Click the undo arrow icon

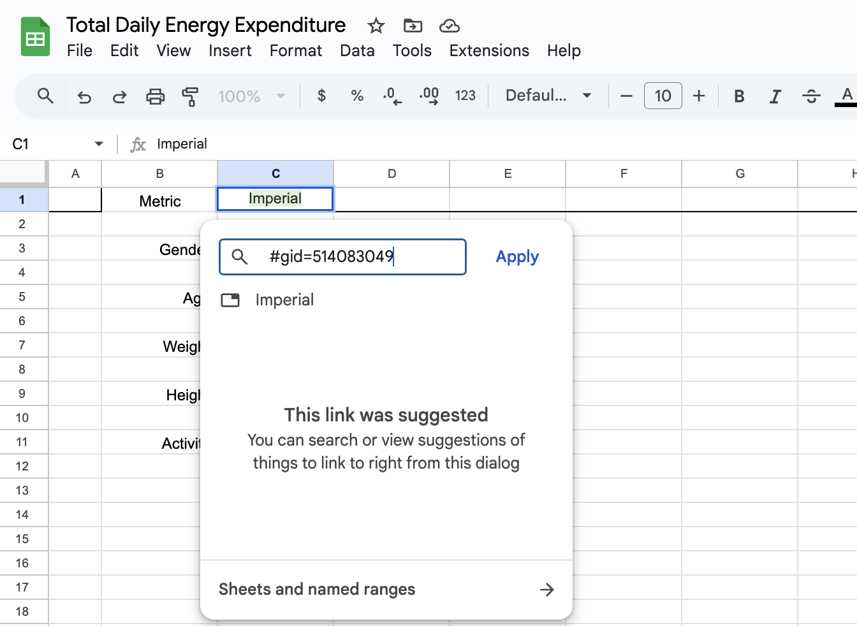click(x=84, y=96)
